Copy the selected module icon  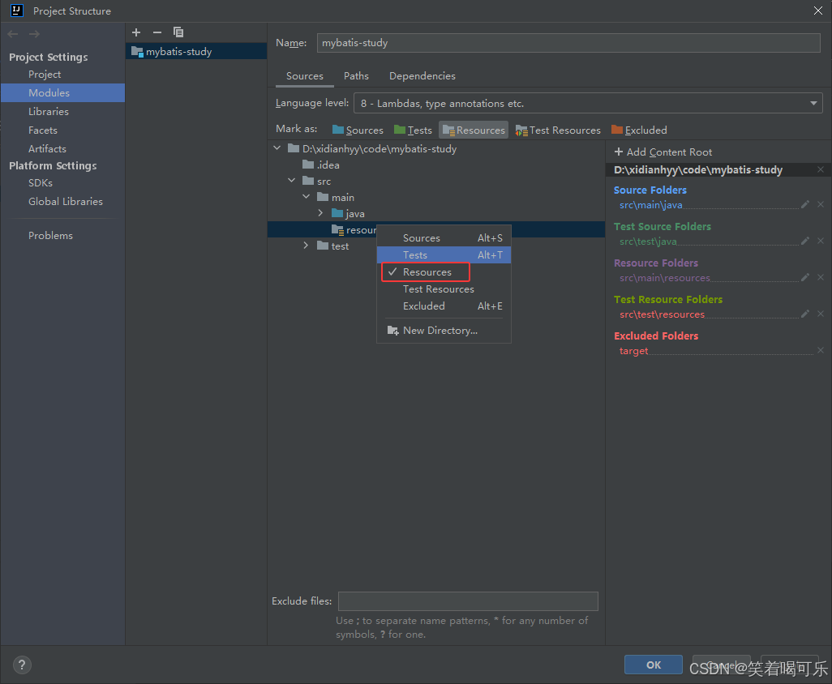click(x=178, y=32)
